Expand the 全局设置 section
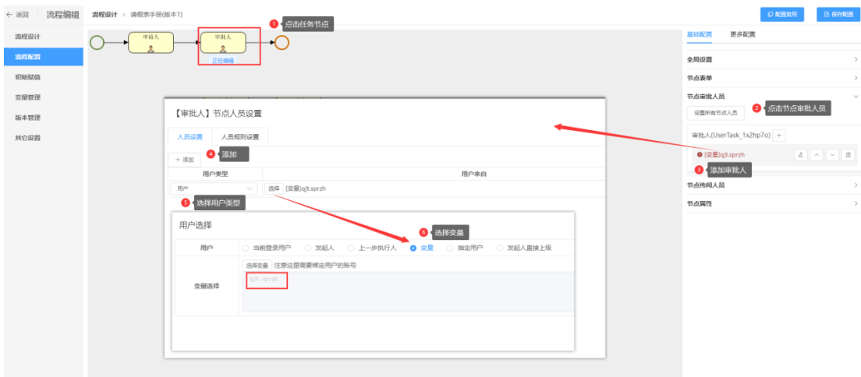This screenshot has width=861, height=377. point(772,59)
